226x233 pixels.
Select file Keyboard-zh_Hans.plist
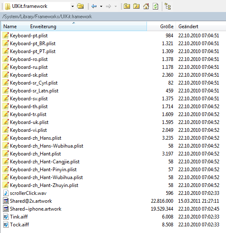[x=36, y=138]
